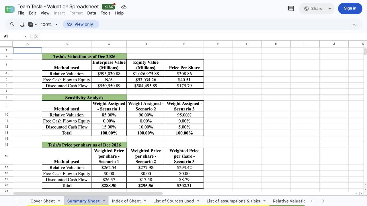Click Scenario 2 weight 90.00%
Screen dimensions: 367x206
[x=146, y=115]
